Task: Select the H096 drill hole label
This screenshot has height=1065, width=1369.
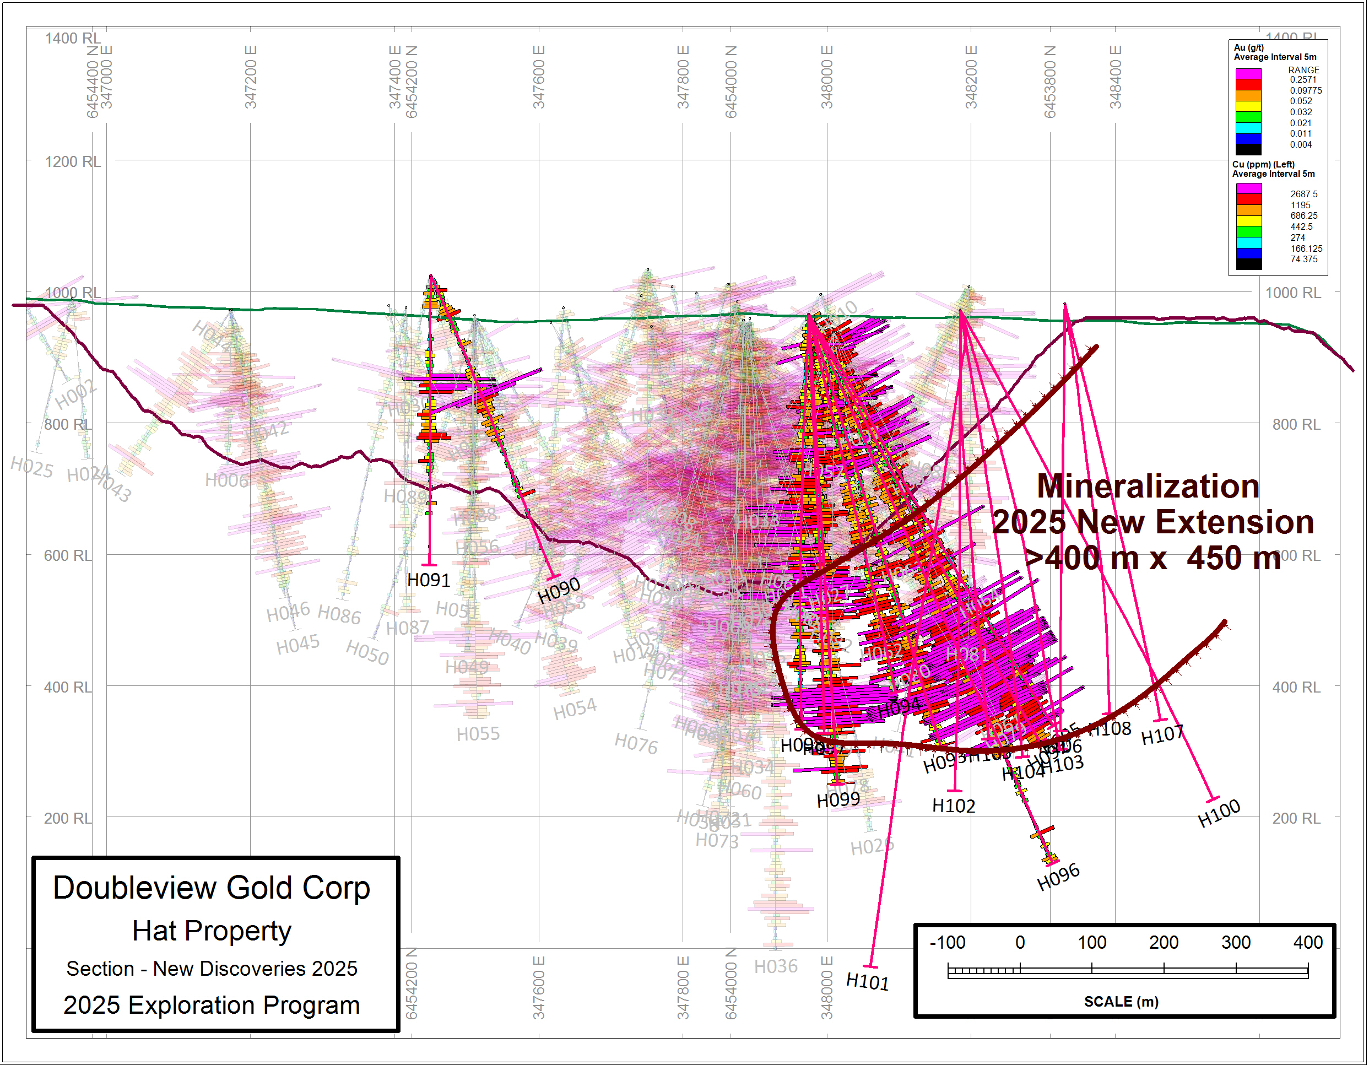Action: (x=1059, y=877)
